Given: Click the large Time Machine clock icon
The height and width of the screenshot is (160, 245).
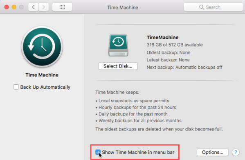Looking at the screenshot, I should (x=42, y=47).
